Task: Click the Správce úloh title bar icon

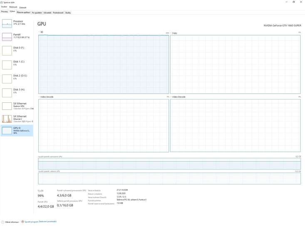Action: pyautogui.click(x=2, y=2)
